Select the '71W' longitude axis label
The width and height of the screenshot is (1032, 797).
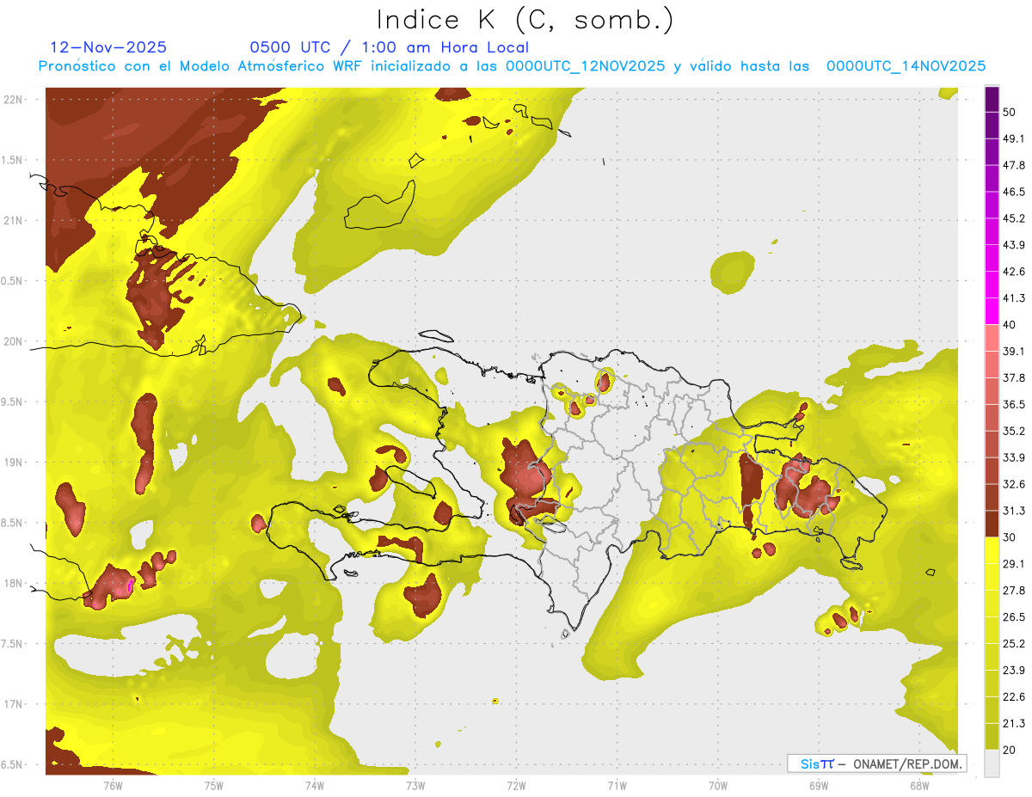click(617, 785)
